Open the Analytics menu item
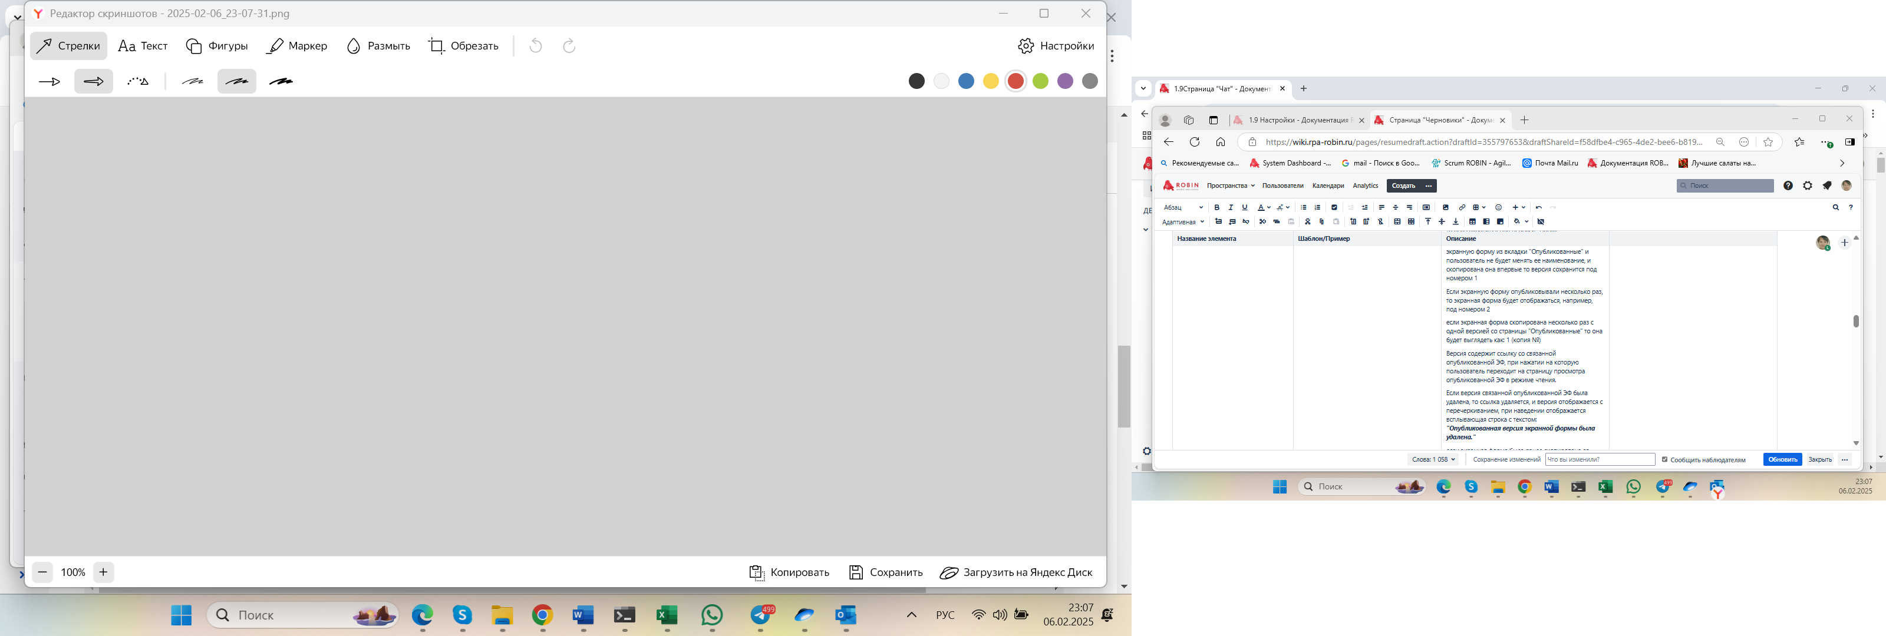Image resolution: width=1886 pixels, height=636 pixels. click(x=1366, y=186)
